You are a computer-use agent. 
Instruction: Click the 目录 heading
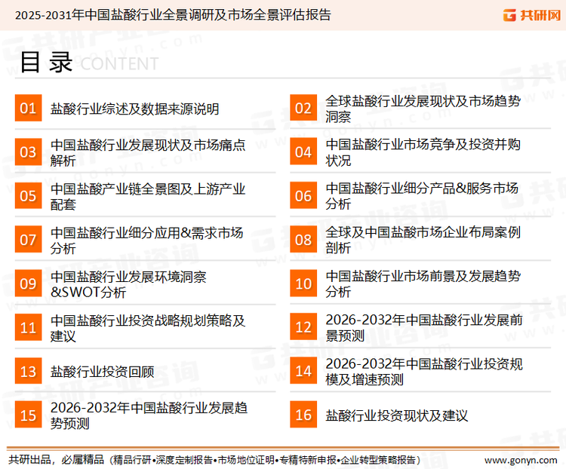[46, 63]
